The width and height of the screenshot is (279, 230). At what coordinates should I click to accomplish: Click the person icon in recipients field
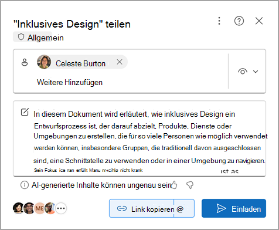[25, 62]
